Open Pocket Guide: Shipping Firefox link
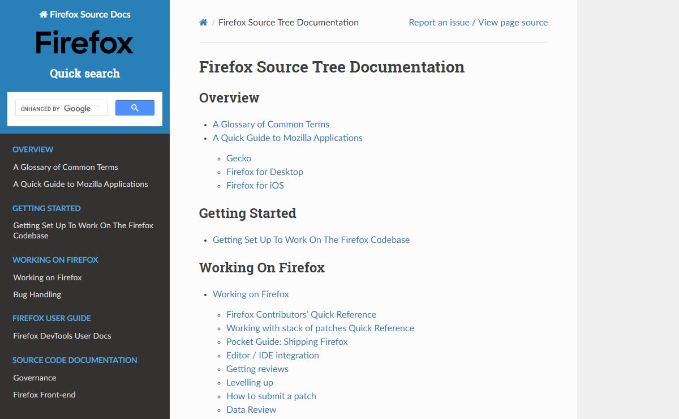679x419 pixels. 287,341
